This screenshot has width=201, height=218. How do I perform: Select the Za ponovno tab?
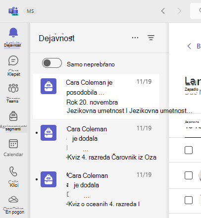pos(192,122)
